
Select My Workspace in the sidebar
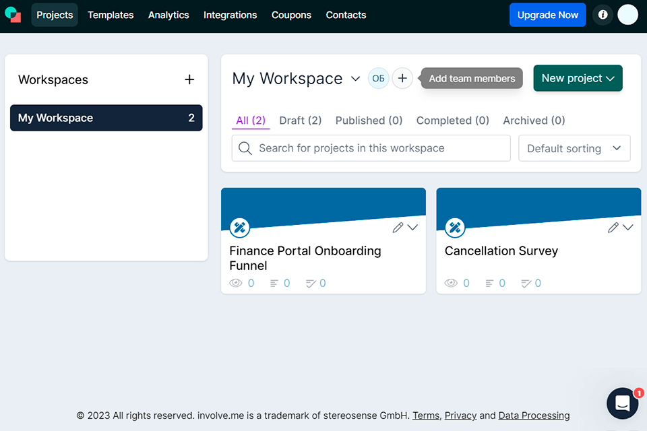tap(106, 118)
